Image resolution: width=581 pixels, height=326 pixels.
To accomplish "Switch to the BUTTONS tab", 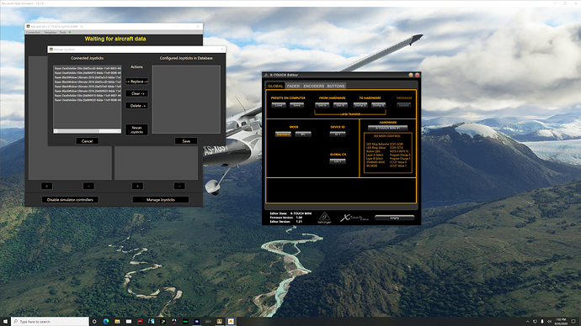I will pyautogui.click(x=336, y=86).
